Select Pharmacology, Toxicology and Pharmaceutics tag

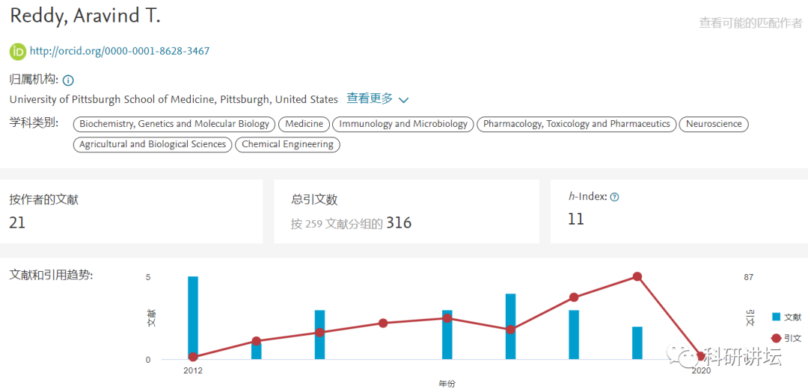pos(576,124)
